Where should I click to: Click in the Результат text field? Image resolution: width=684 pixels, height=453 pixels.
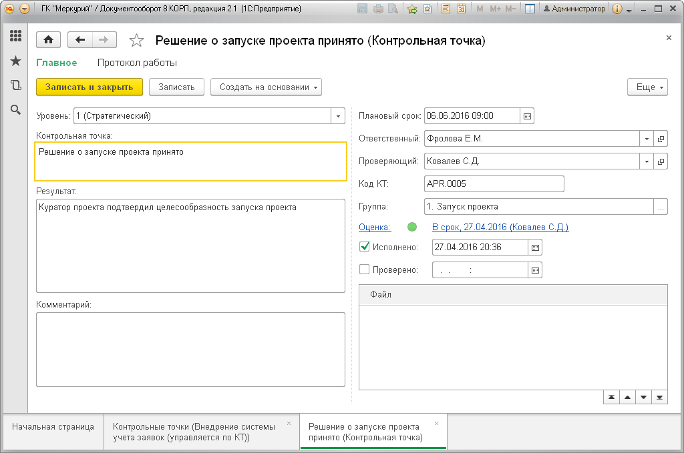pos(190,246)
